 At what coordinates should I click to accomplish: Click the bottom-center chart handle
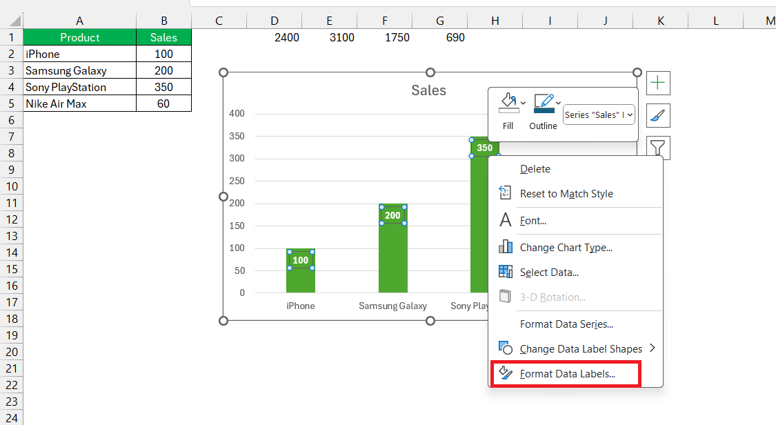coord(430,321)
